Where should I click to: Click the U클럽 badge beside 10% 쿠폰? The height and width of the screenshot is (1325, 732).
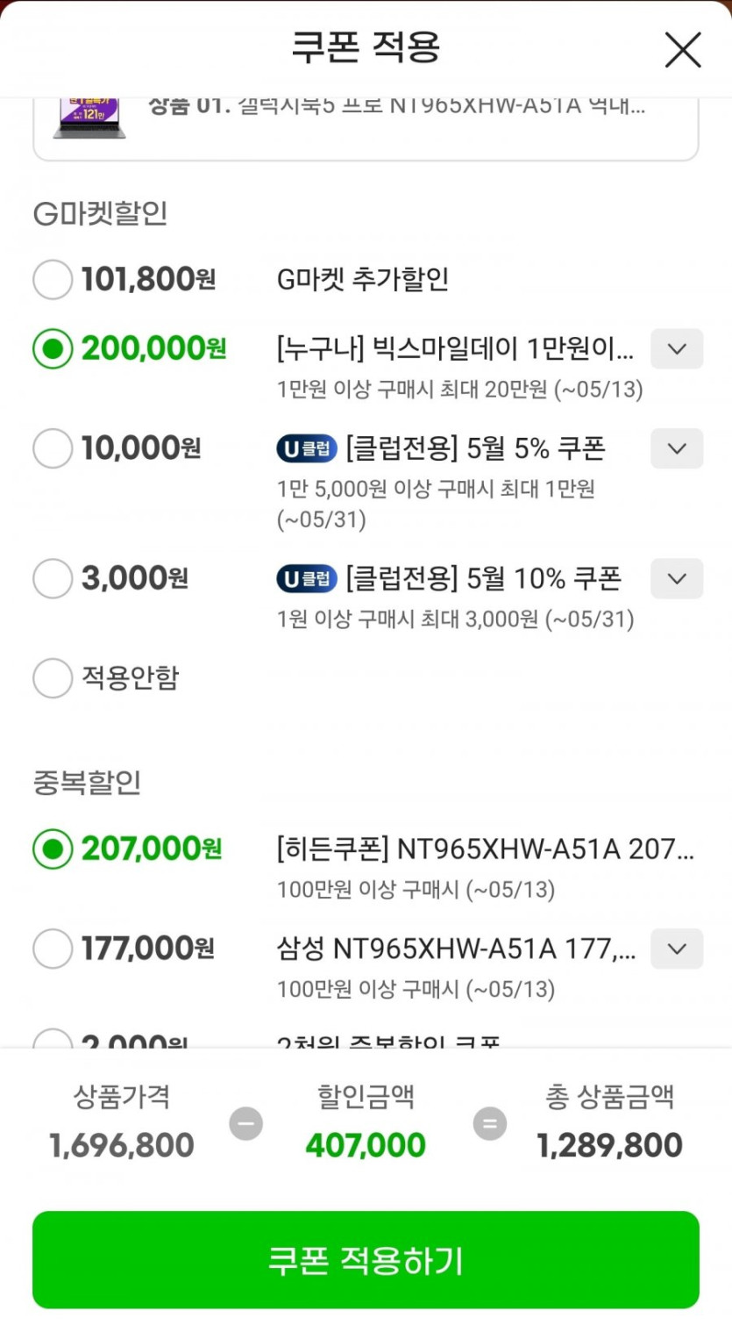point(307,579)
